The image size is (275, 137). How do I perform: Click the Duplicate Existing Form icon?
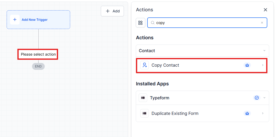click(145, 113)
